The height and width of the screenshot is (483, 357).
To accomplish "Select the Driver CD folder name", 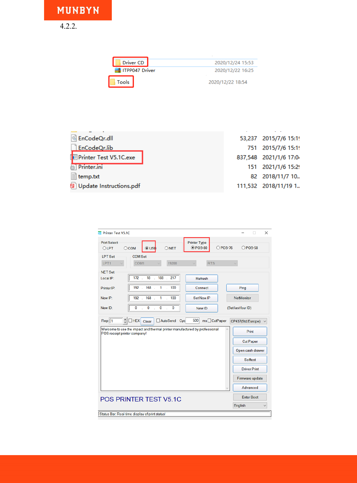I will click(x=133, y=63).
